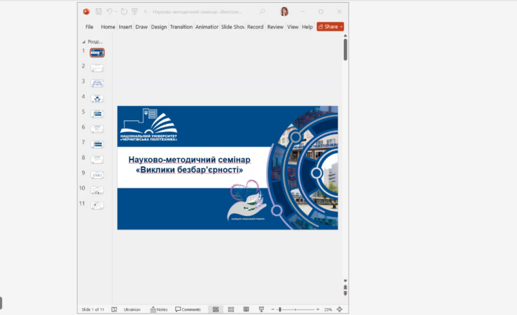Screen dimensions: 517x315
Task: Fit slide to current window
Action: click(x=339, y=309)
